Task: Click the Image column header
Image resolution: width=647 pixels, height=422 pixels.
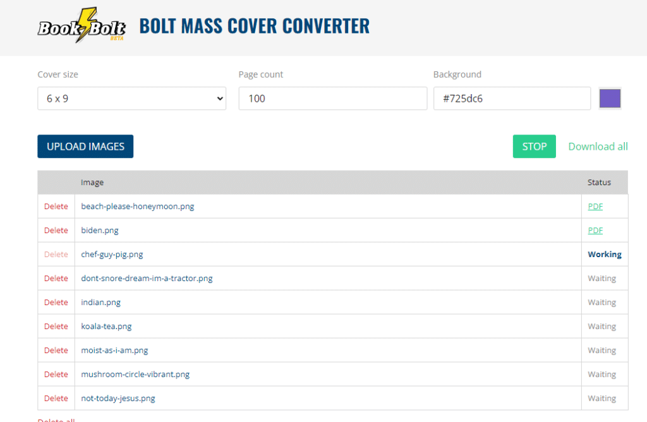Action: (92, 182)
